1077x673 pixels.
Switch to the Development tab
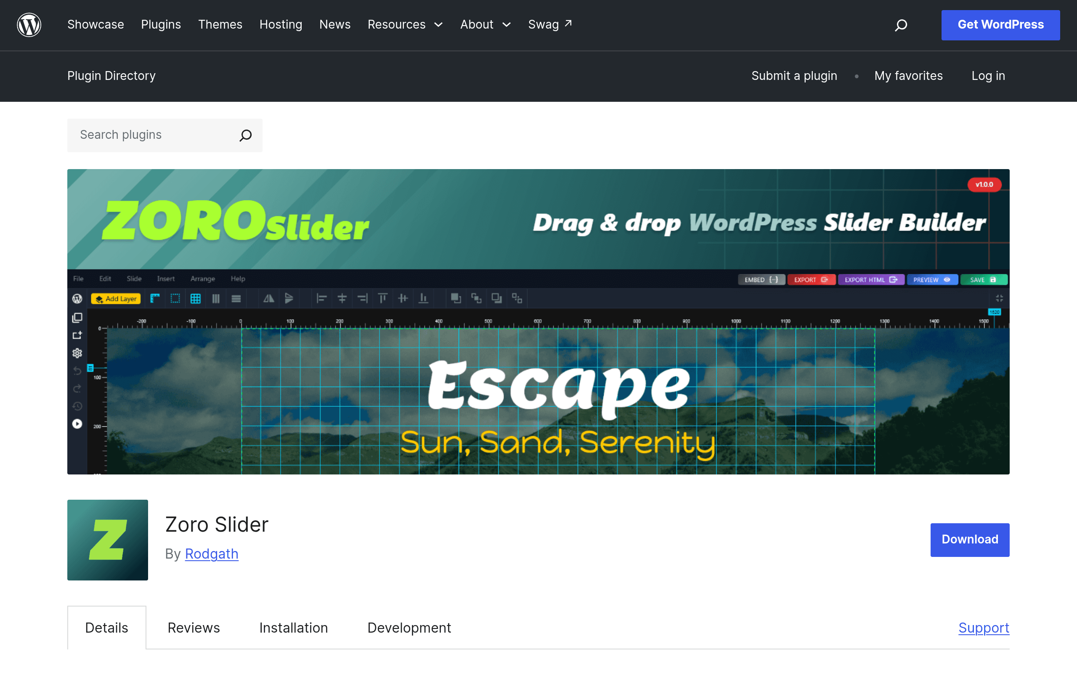(x=409, y=628)
